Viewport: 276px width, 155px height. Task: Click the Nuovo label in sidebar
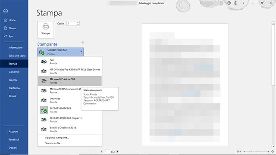pos(13,28)
